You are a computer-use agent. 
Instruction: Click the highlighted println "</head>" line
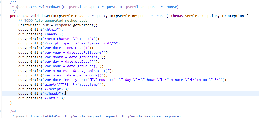click(42, 94)
